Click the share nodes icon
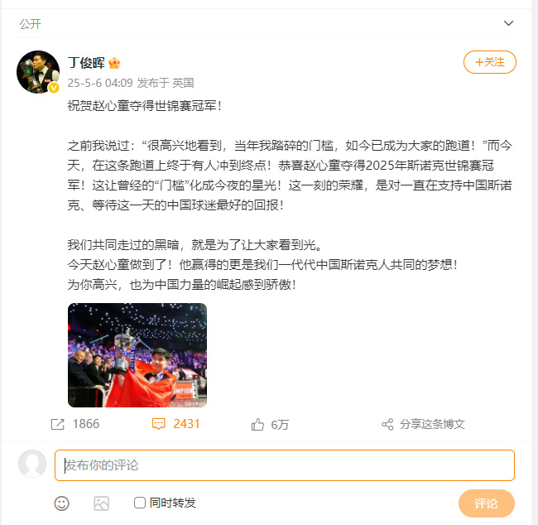Screen dimensions: 538x525 click(387, 425)
